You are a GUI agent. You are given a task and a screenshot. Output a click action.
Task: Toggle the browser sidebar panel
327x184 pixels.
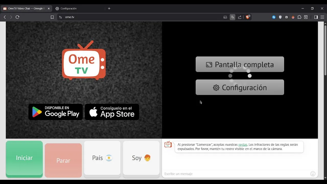(x=316, y=17)
